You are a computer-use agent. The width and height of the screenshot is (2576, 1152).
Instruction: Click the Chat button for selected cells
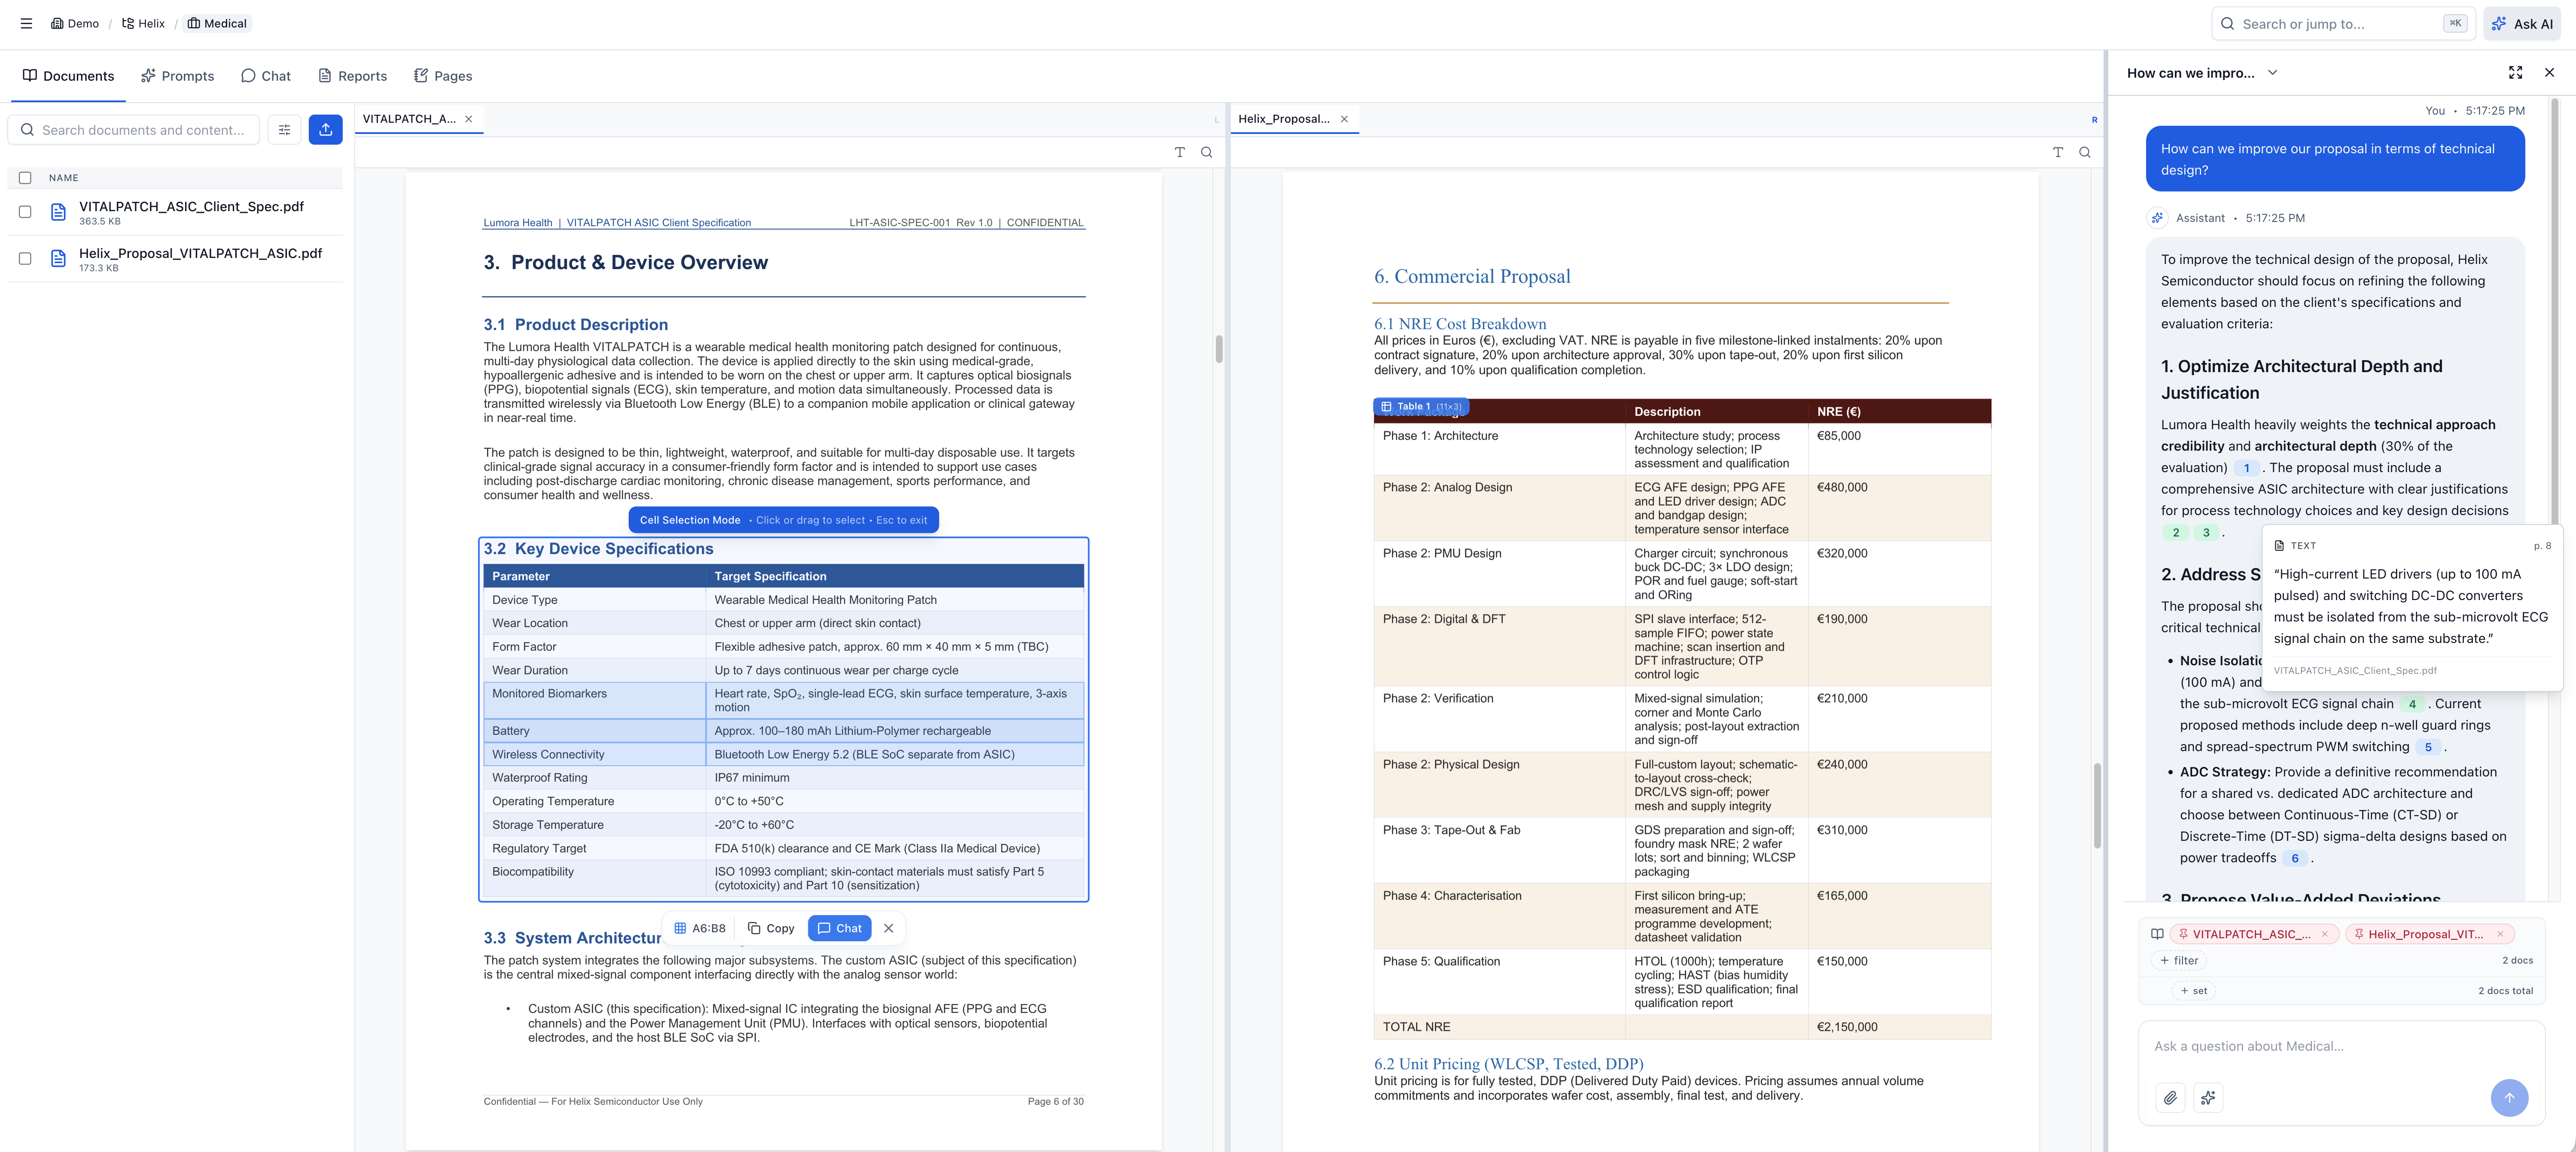[x=839, y=928]
